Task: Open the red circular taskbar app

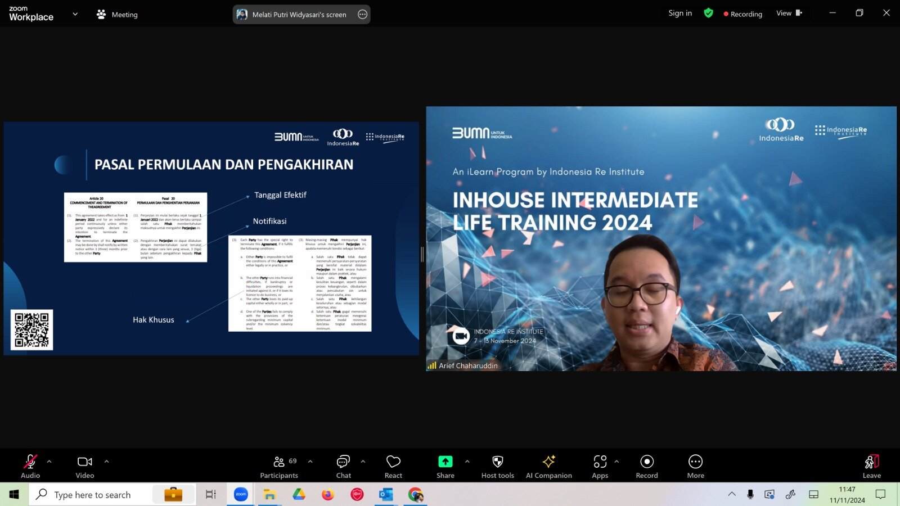Action: tap(357, 494)
